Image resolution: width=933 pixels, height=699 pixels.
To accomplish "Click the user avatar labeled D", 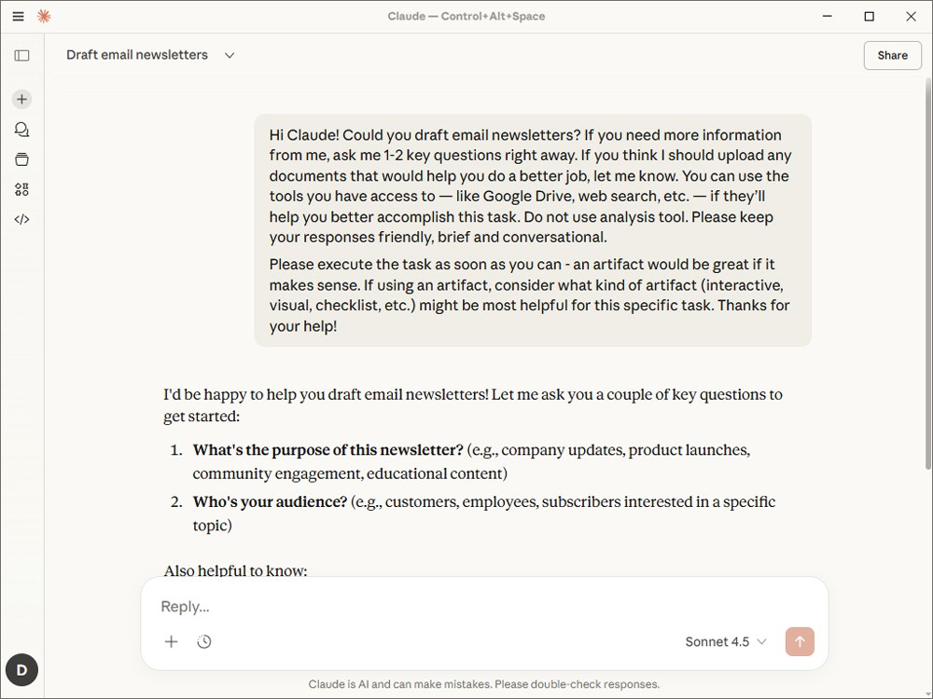I will pyautogui.click(x=21, y=669).
